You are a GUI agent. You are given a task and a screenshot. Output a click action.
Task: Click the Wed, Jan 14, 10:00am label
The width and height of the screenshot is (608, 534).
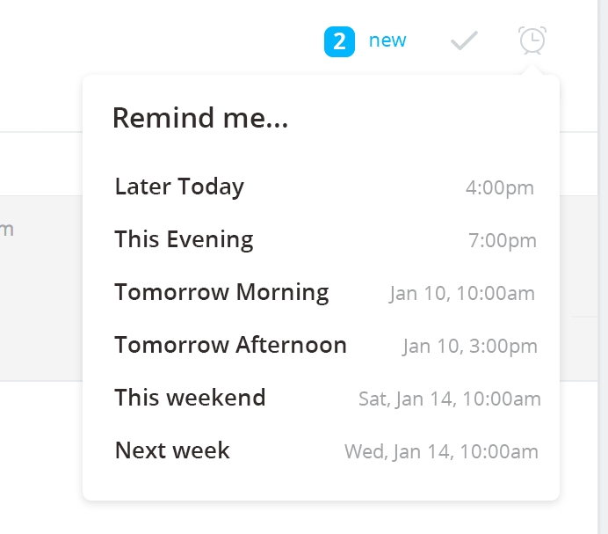click(x=442, y=452)
